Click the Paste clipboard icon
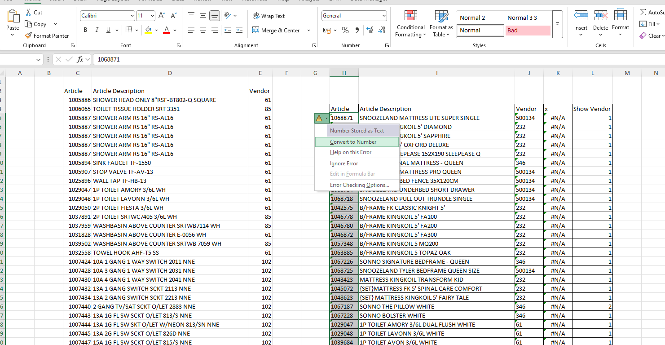 click(x=13, y=17)
